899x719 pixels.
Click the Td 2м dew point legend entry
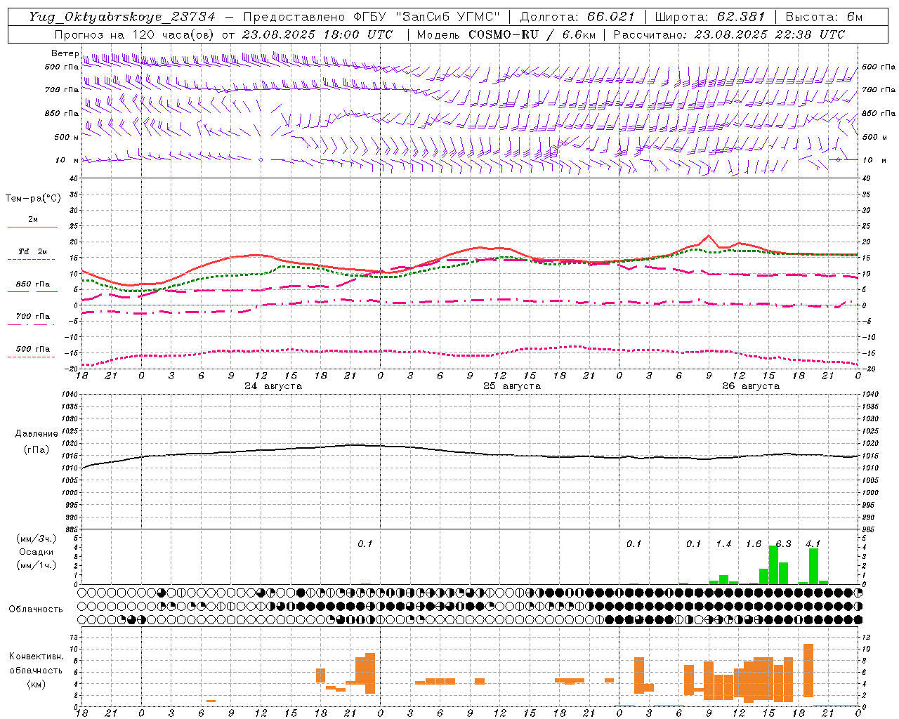(x=32, y=254)
